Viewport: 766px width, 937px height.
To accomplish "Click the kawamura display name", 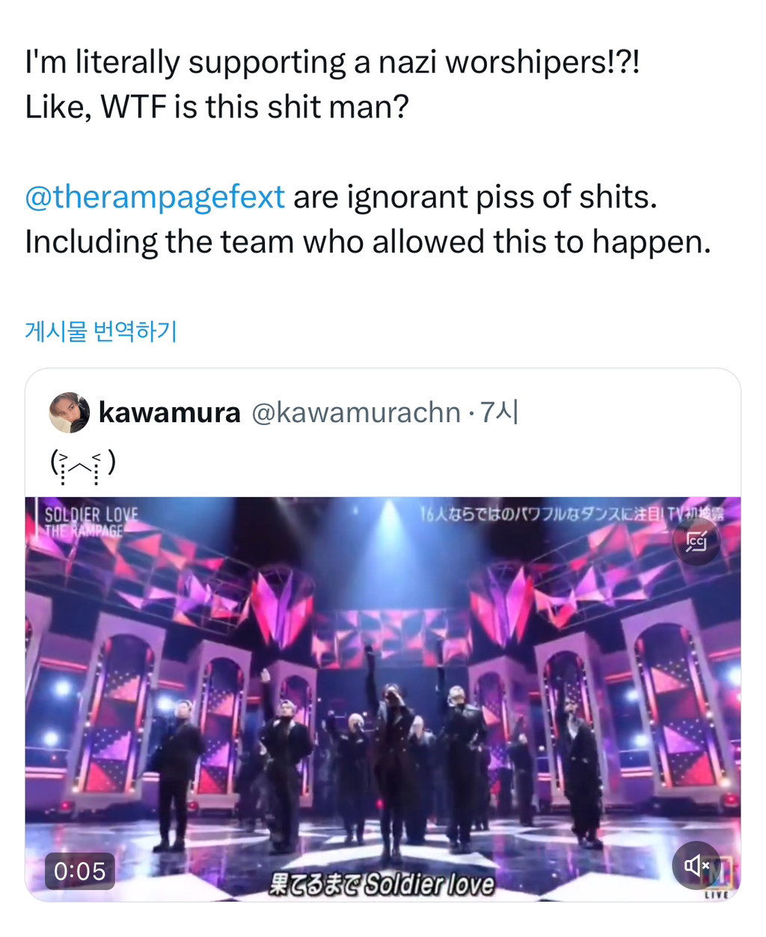I will point(170,412).
